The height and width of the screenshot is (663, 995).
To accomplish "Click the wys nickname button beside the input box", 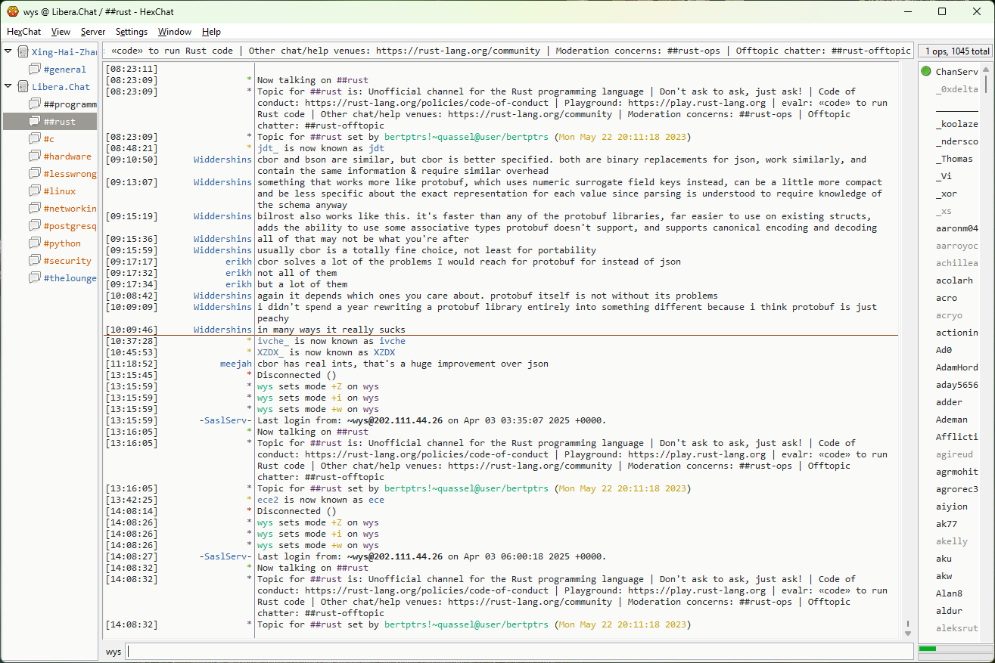I will coord(113,652).
